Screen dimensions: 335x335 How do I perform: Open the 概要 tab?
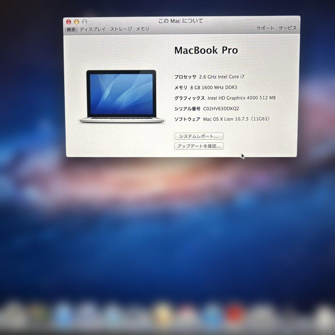tap(71, 29)
